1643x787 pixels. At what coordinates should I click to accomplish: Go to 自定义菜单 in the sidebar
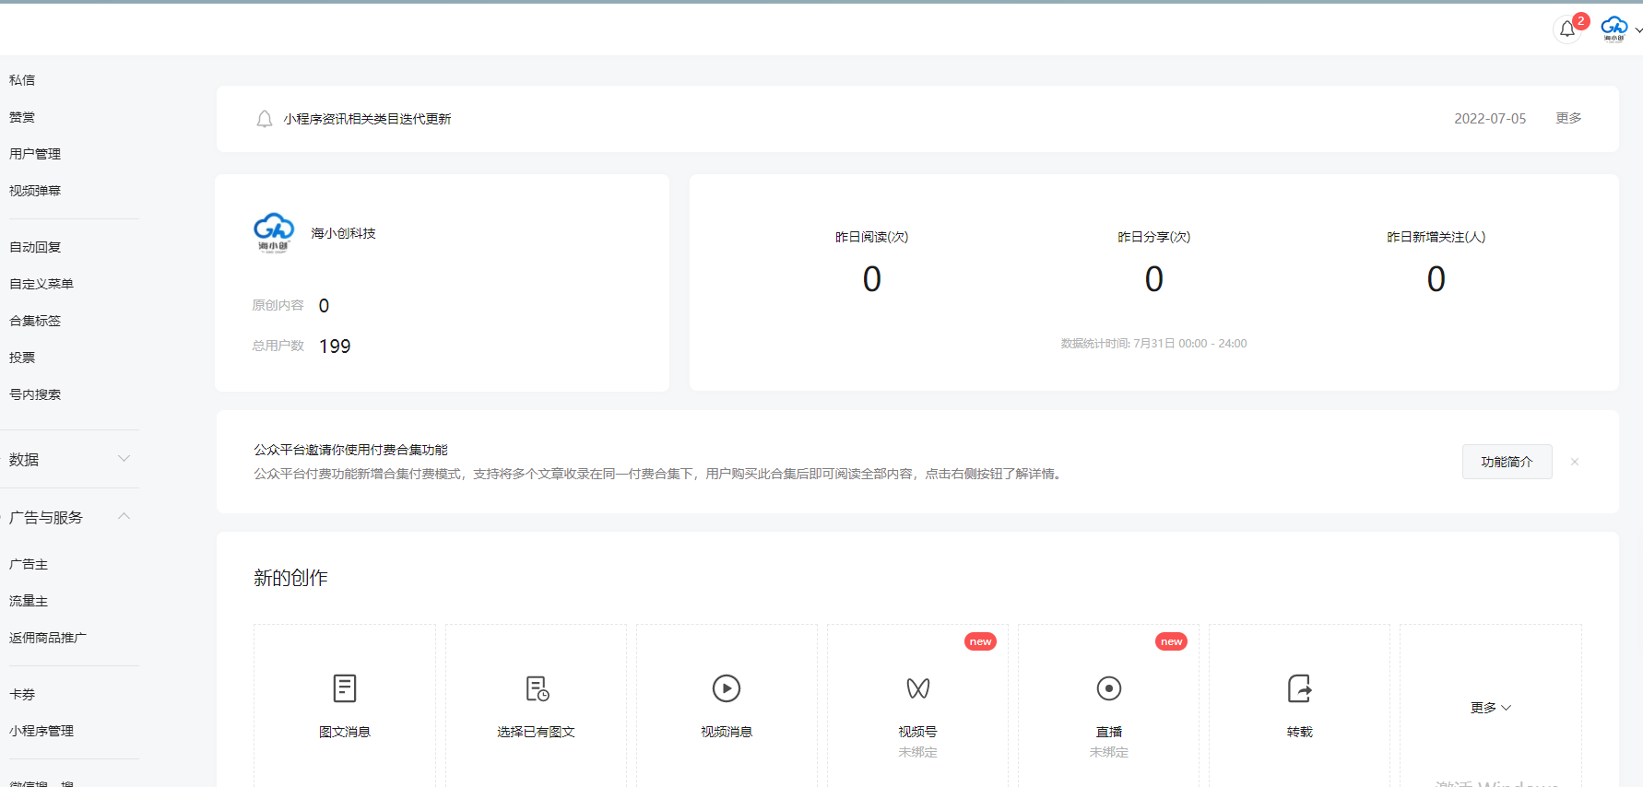pyautogui.click(x=41, y=284)
